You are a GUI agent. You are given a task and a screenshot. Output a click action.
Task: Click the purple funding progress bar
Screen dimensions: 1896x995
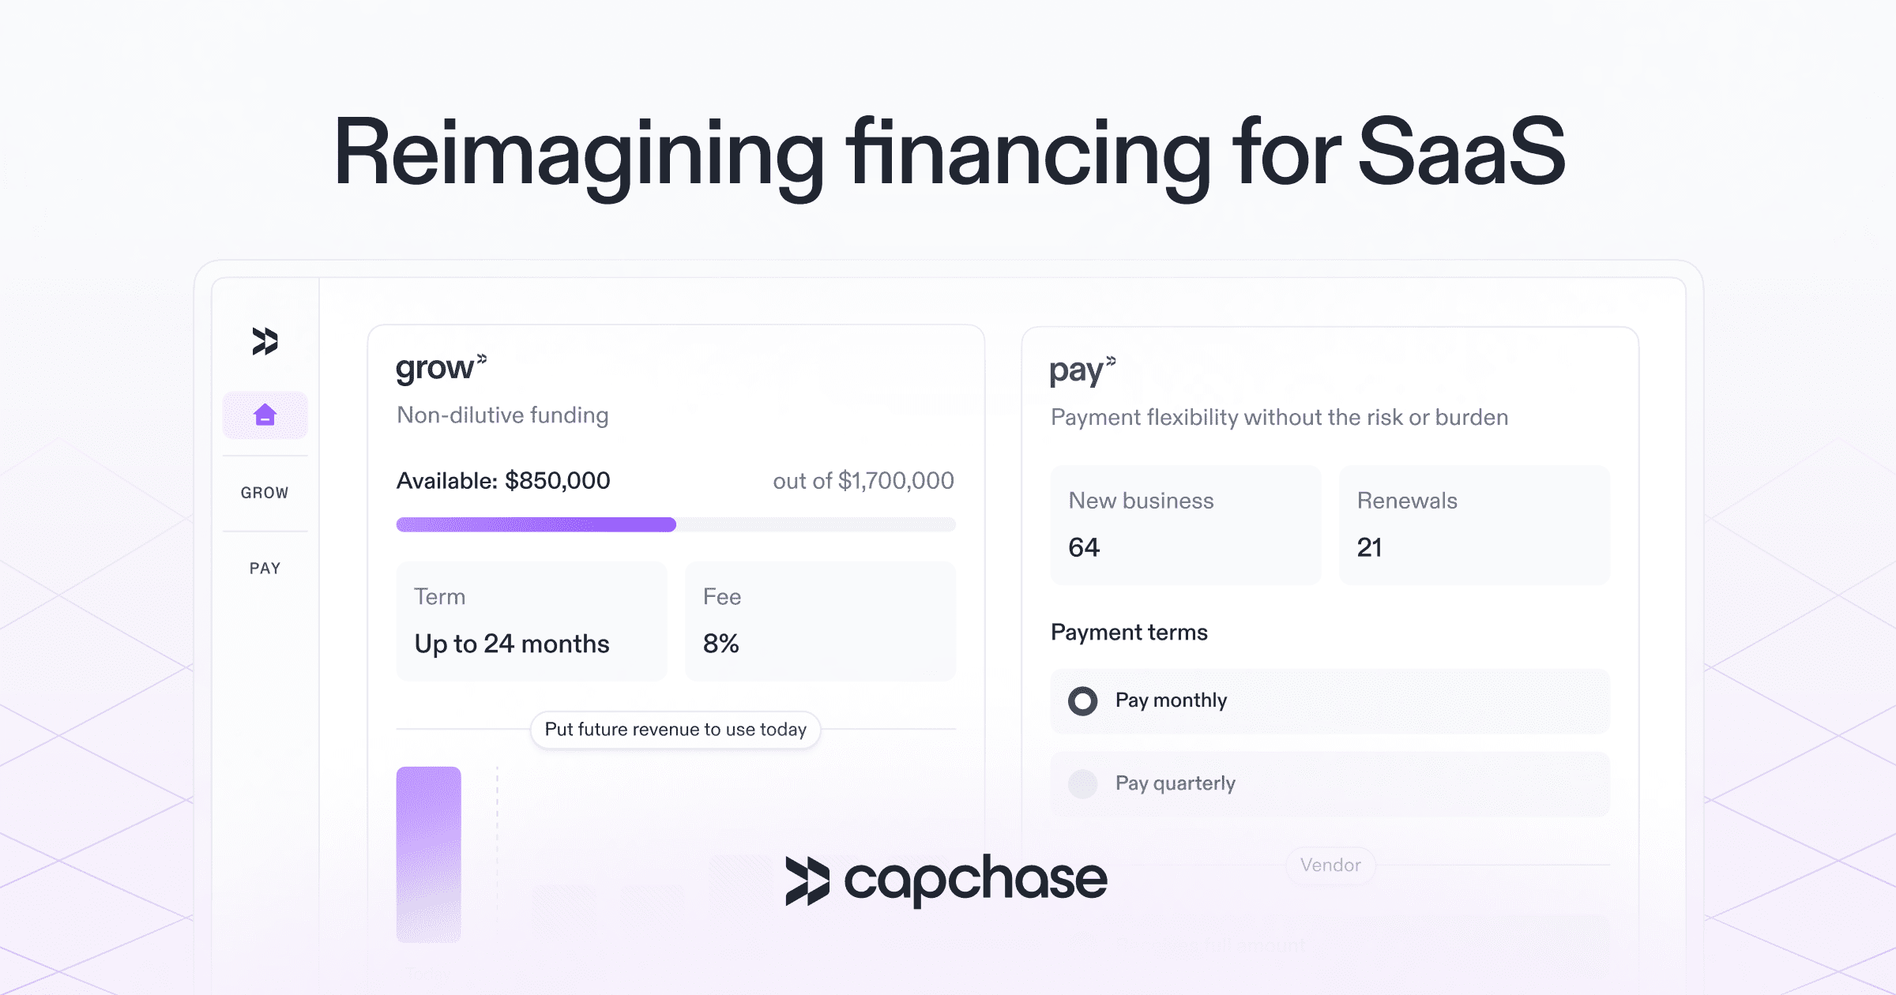tap(535, 524)
